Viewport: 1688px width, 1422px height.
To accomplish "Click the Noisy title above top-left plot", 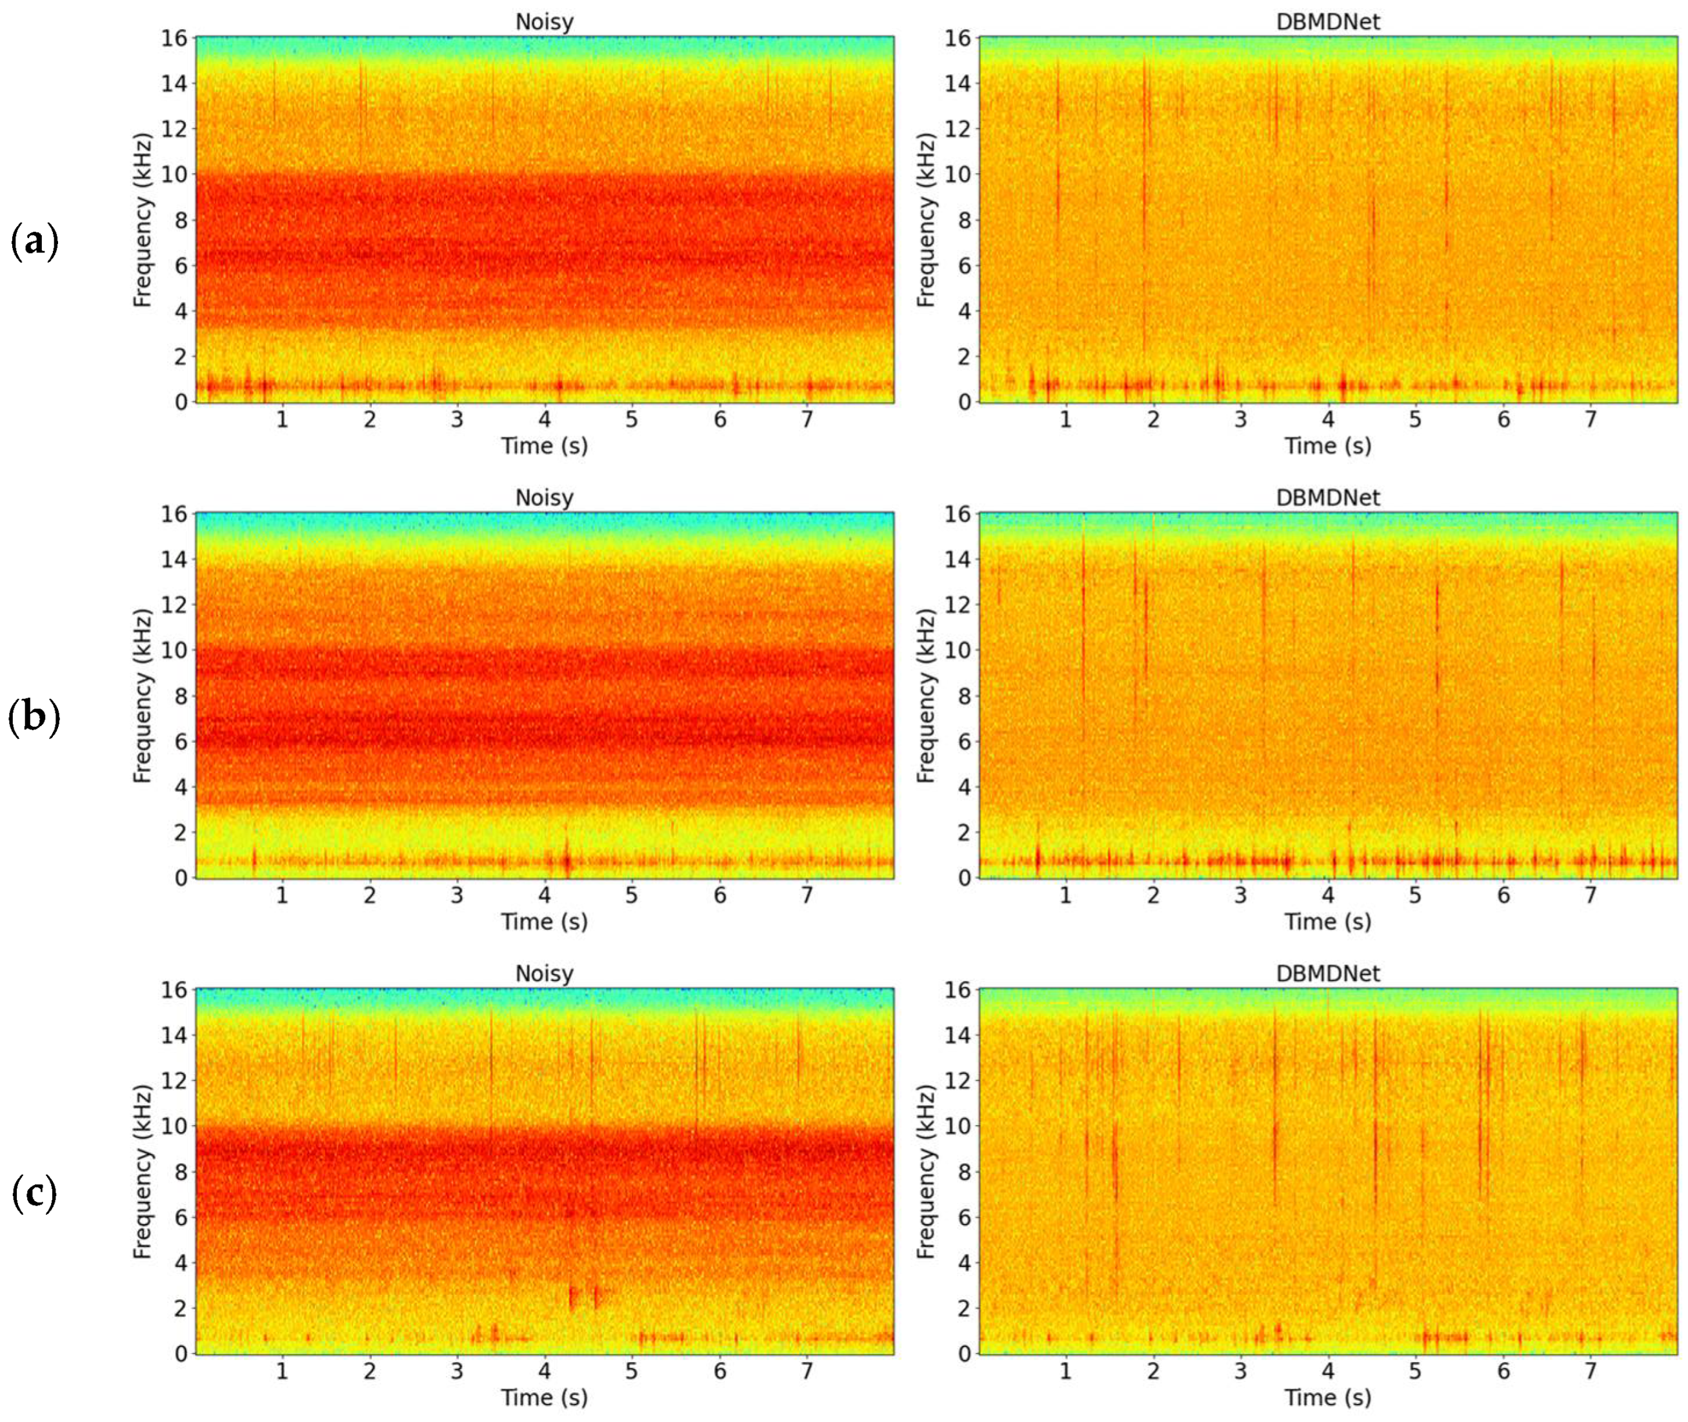I will pyautogui.click(x=544, y=22).
